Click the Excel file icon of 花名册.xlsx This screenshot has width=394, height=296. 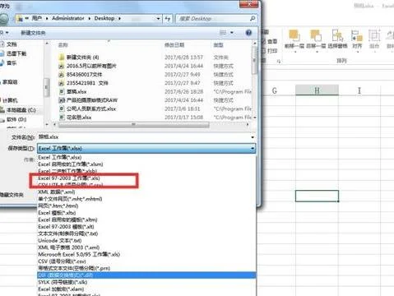point(62,118)
